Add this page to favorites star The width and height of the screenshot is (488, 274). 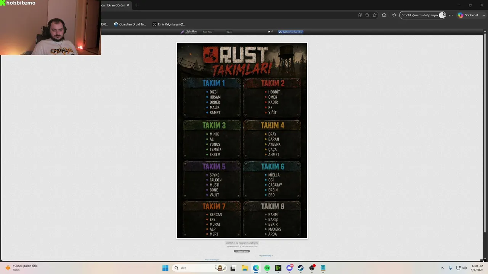(x=375, y=15)
